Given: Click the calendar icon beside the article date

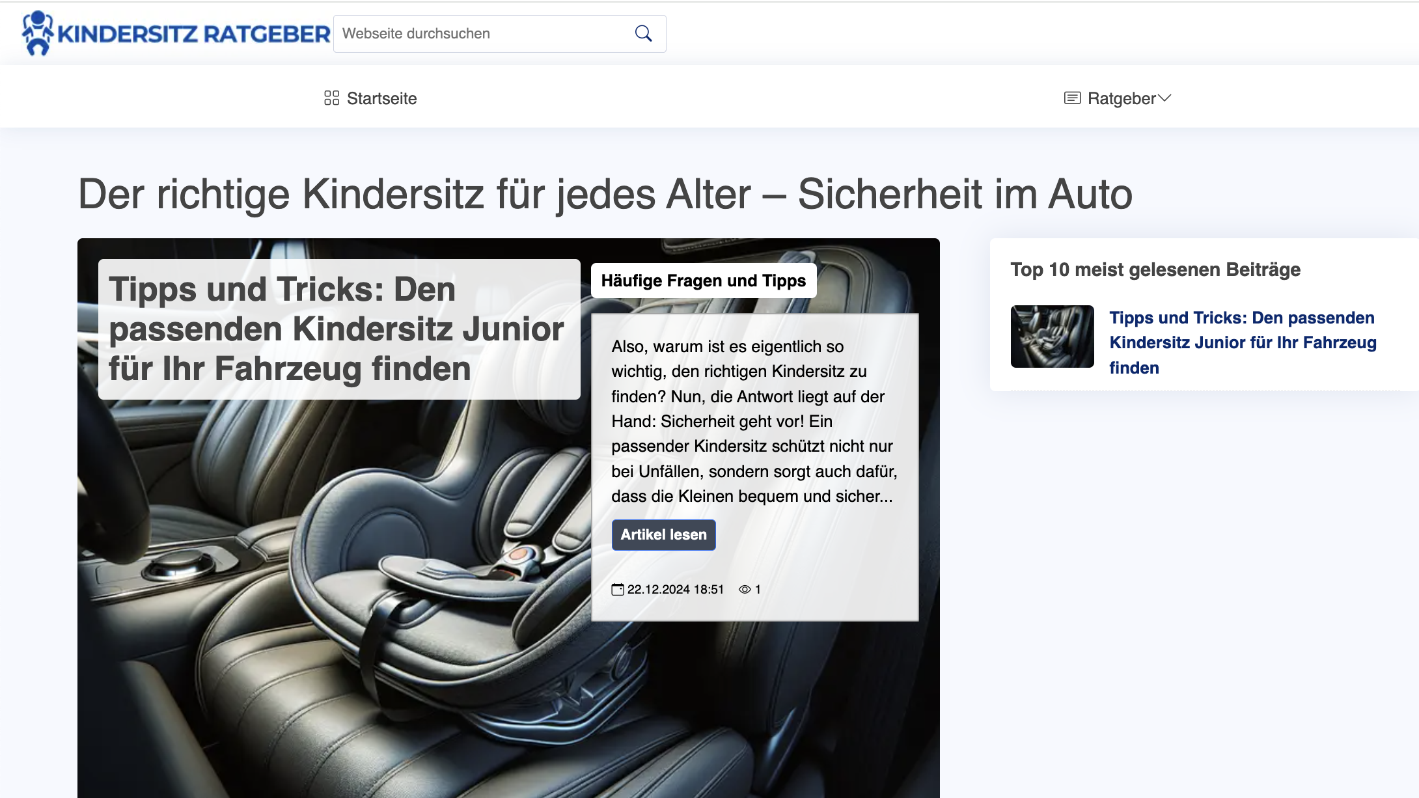Looking at the screenshot, I should [617, 590].
